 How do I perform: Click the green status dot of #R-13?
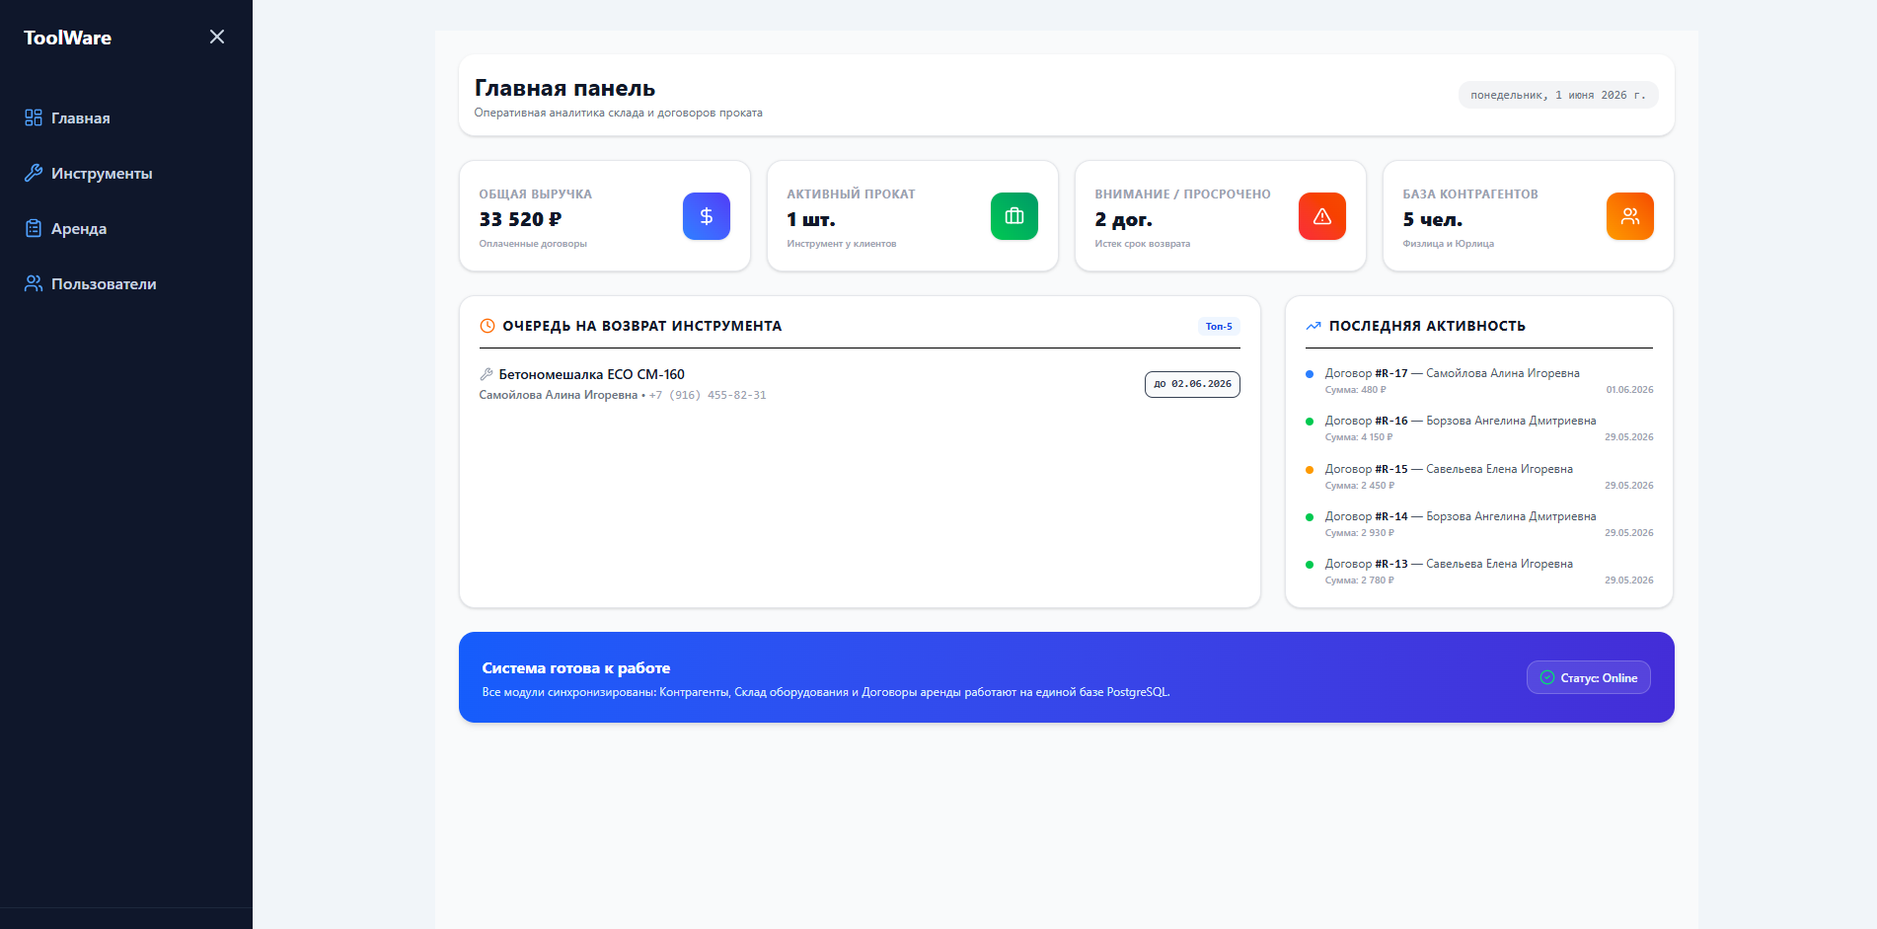(x=1310, y=565)
